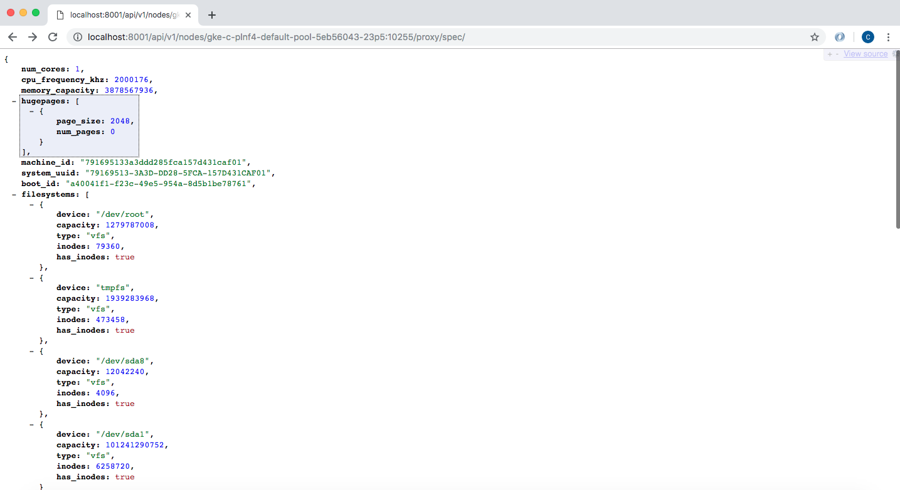Image resolution: width=900 pixels, height=490 pixels.
Task: Collapse the hugepages object with page_size
Action: click(31, 111)
